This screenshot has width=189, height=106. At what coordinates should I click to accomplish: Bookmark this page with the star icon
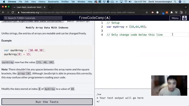[147, 12]
